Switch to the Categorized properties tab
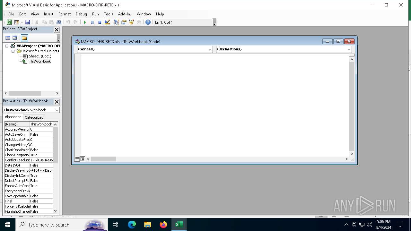This screenshot has width=411, height=231. tap(34, 117)
